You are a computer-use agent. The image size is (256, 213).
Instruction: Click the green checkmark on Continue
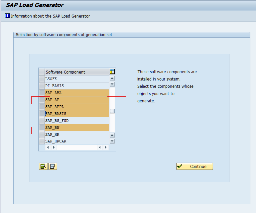pyautogui.click(x=180, y=166)
